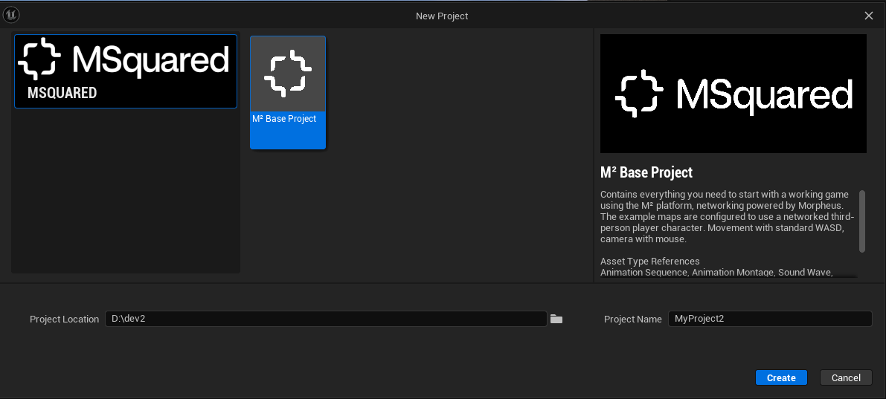
Task: Select the MSQUARED category tile
Action: tap(125, 71)
